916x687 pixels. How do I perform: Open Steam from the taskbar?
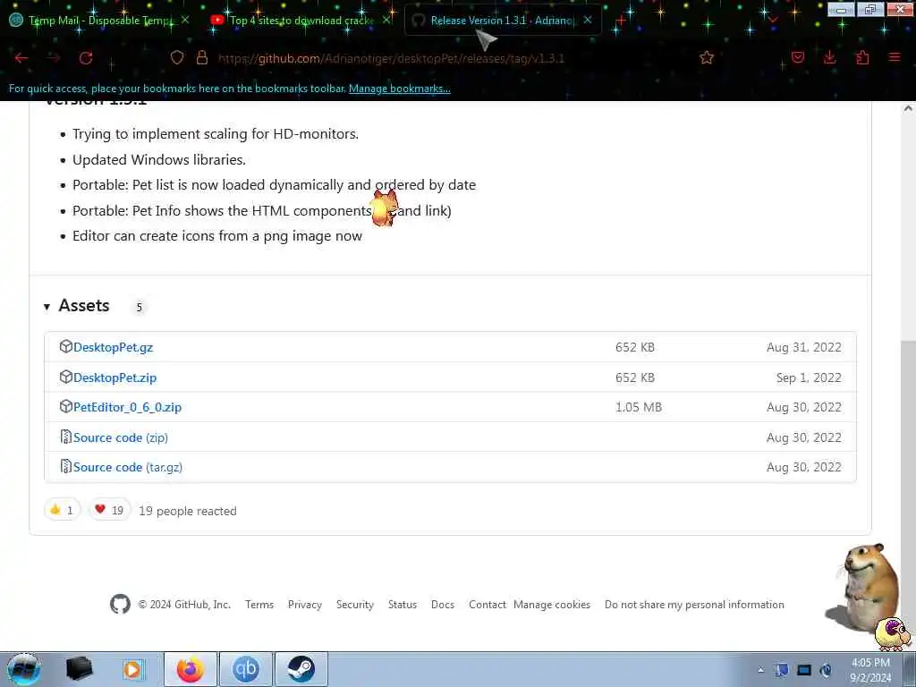(x=301, y=669)
